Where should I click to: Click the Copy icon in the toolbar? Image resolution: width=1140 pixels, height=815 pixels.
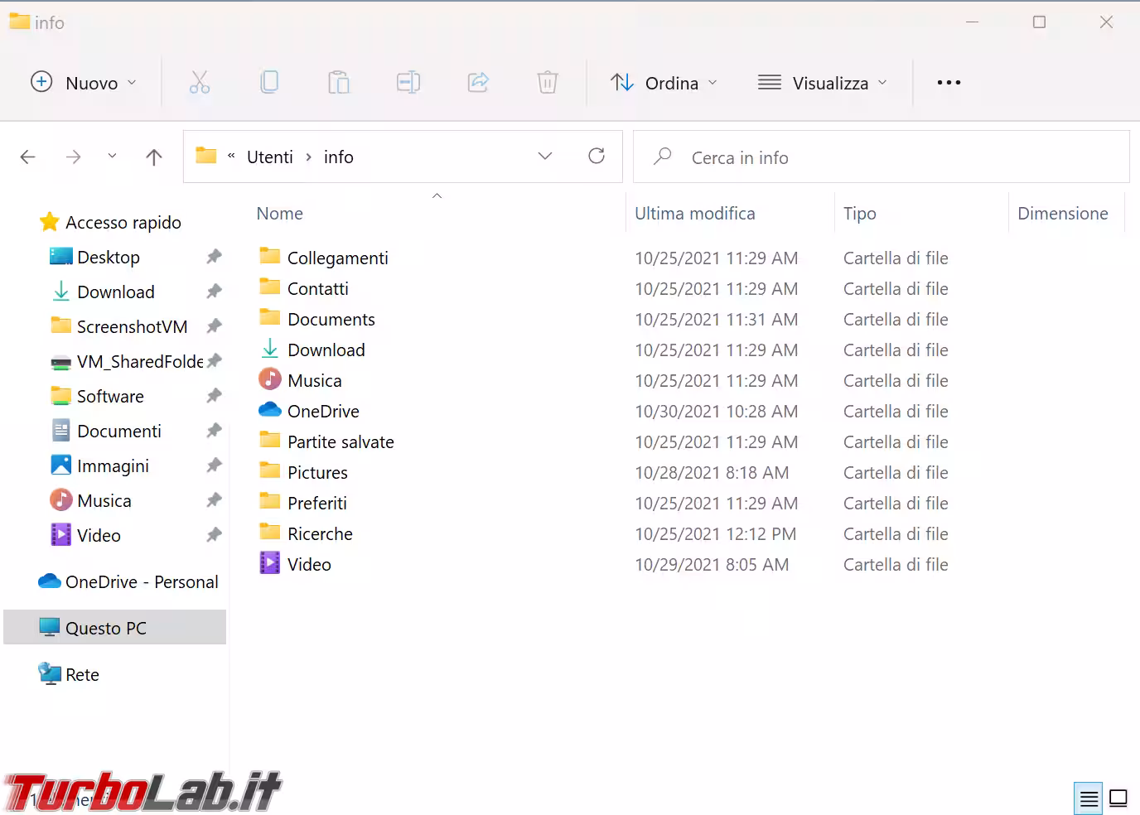tap(269, 82)
